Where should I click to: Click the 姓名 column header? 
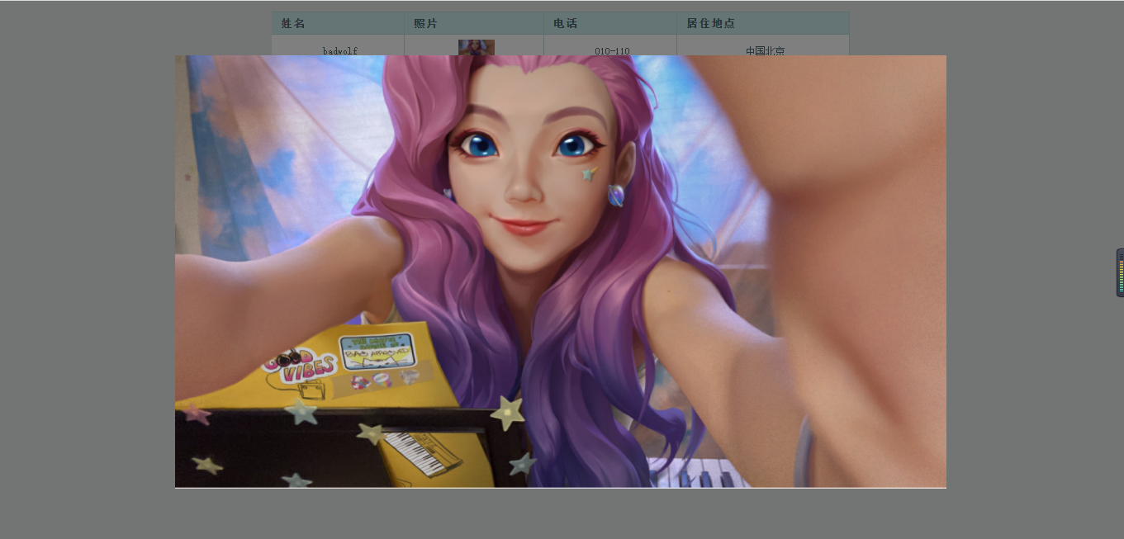click(338, 23)
